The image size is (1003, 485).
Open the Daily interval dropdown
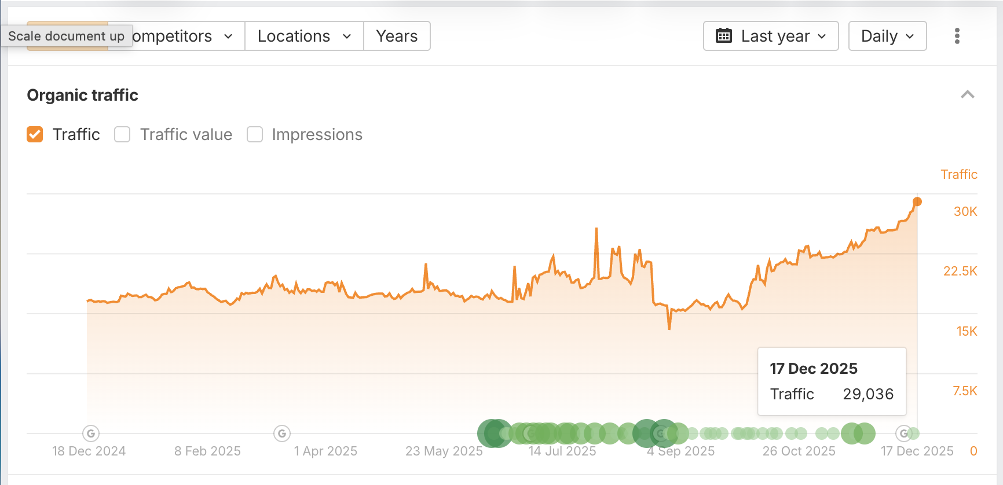(x=887, y=36)
